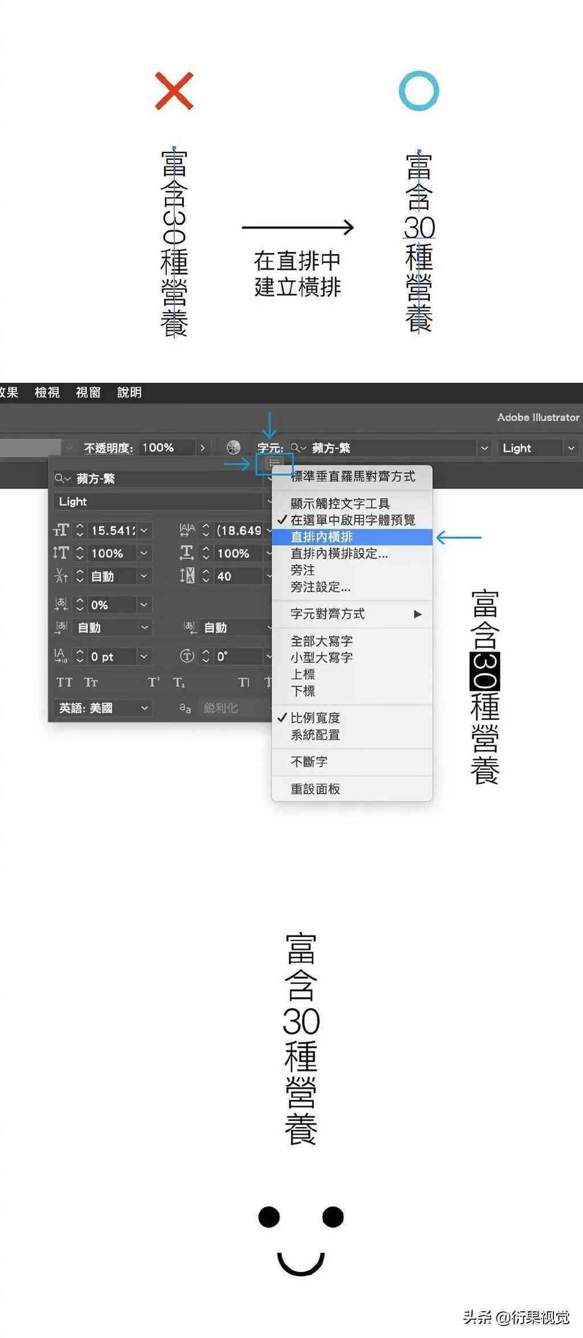Choose 旁注設定... menu item
Image resolution: width=583 pixels, height=1338 pixels.
(352, 587)
